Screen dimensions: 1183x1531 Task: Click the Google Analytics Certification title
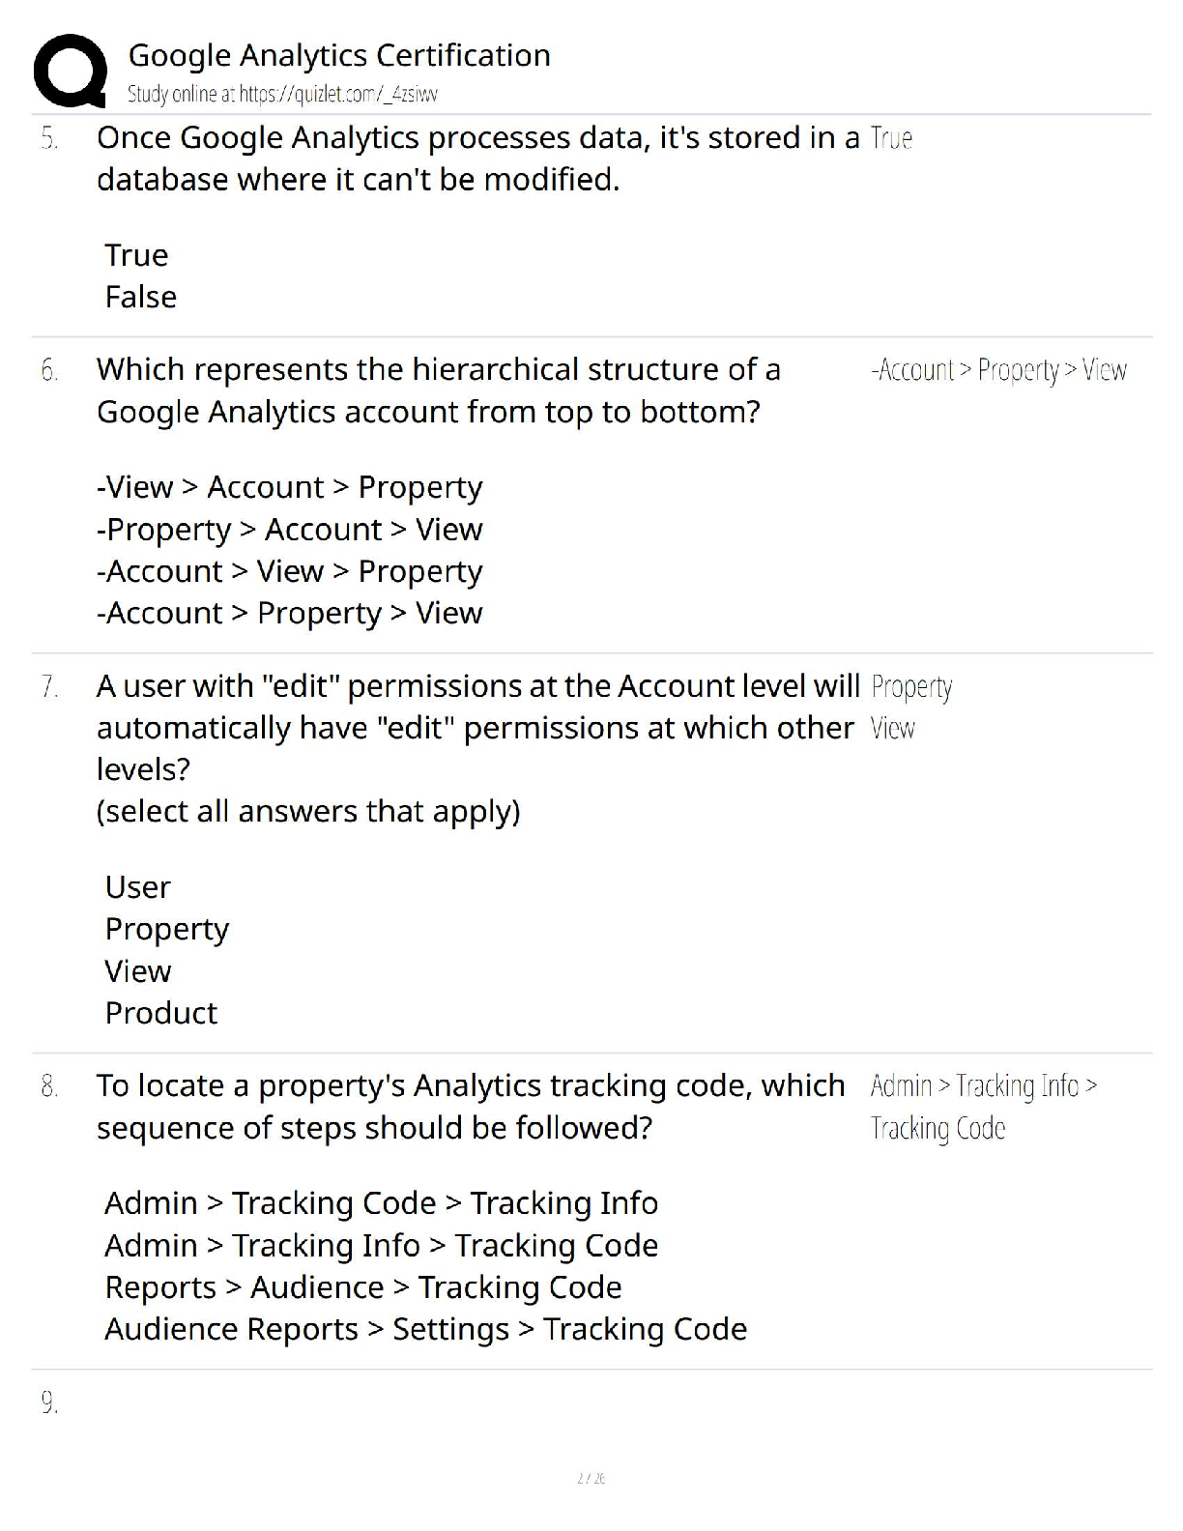(x=339, y=55)
